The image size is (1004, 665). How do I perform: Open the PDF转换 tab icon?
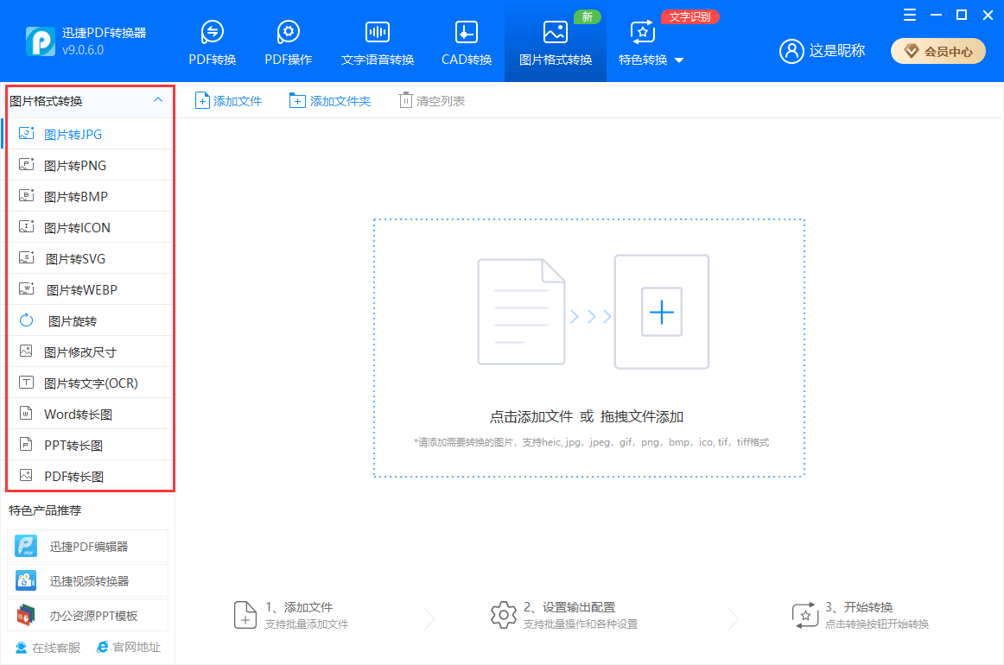click(x=212, y=33)
